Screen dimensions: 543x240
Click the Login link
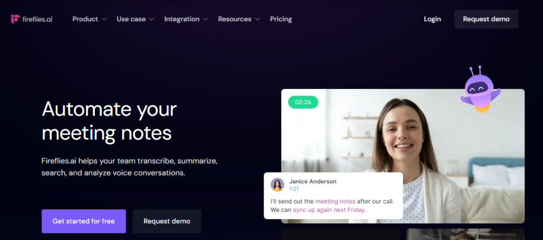tap(432, 19)
